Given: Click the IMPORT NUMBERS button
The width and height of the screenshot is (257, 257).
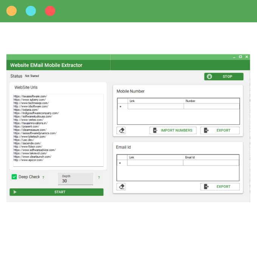Looking at the screenshot, I should (x=172, y=130).
